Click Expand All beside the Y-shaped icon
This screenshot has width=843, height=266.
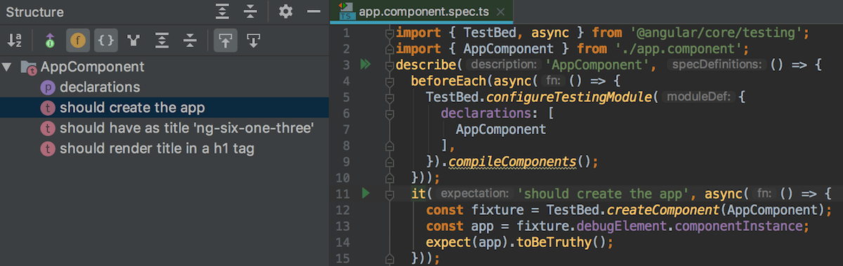162,41
